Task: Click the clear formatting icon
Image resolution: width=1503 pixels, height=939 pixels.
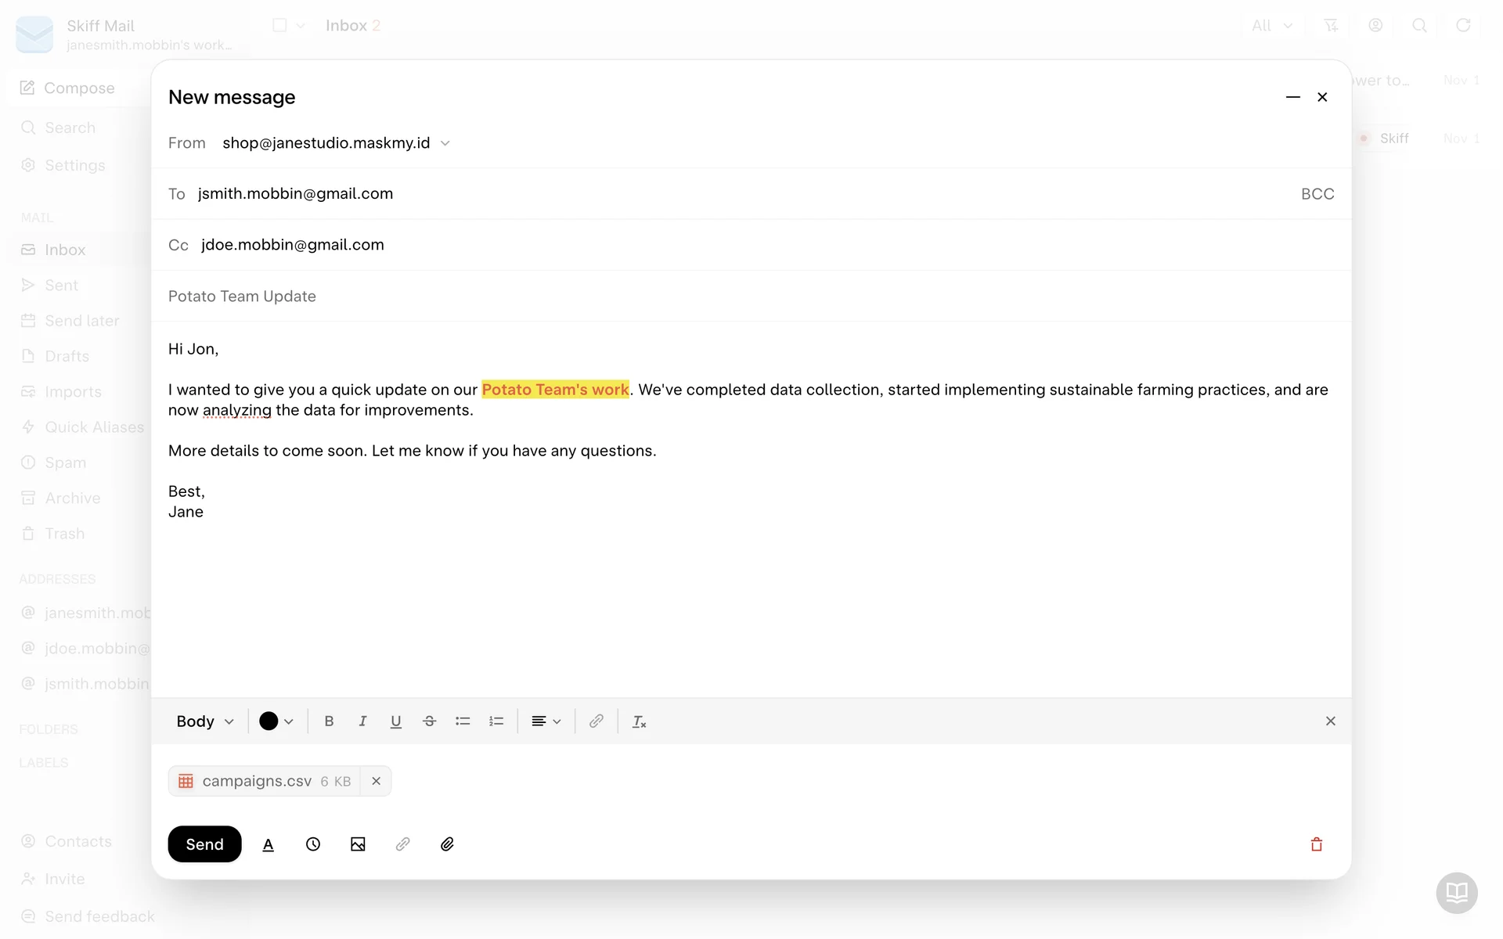Action: click(x=639, y=721)
